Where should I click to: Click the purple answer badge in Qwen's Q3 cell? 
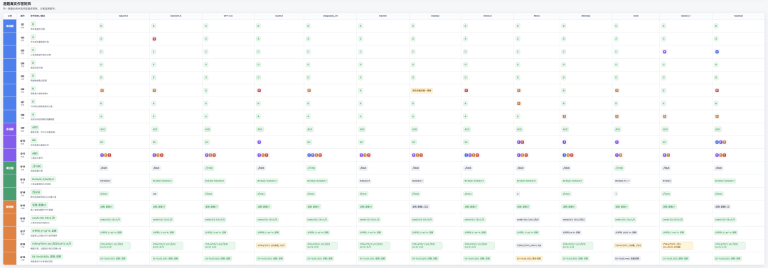(665, 51)
